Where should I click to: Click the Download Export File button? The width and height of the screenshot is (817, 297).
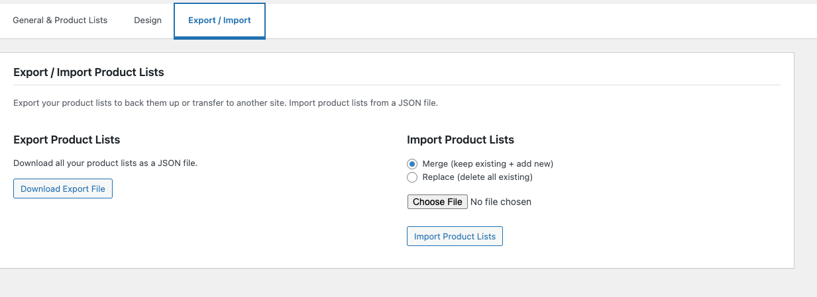pyautogui.click(x=63, y=189)
